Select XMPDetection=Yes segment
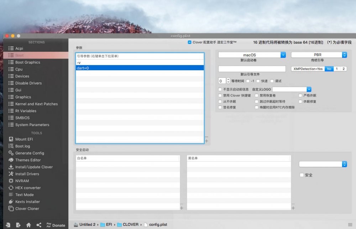 click(x=308, y=69)
